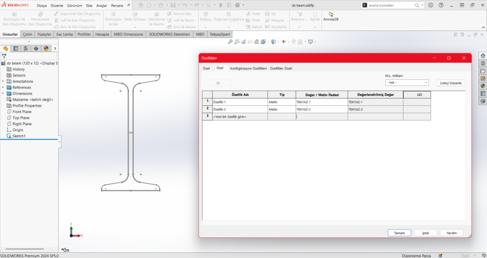Select Front Plane in the feature tree
This screenshot has width=487, height=258.
pyautogui.click(x=22, y=112)
